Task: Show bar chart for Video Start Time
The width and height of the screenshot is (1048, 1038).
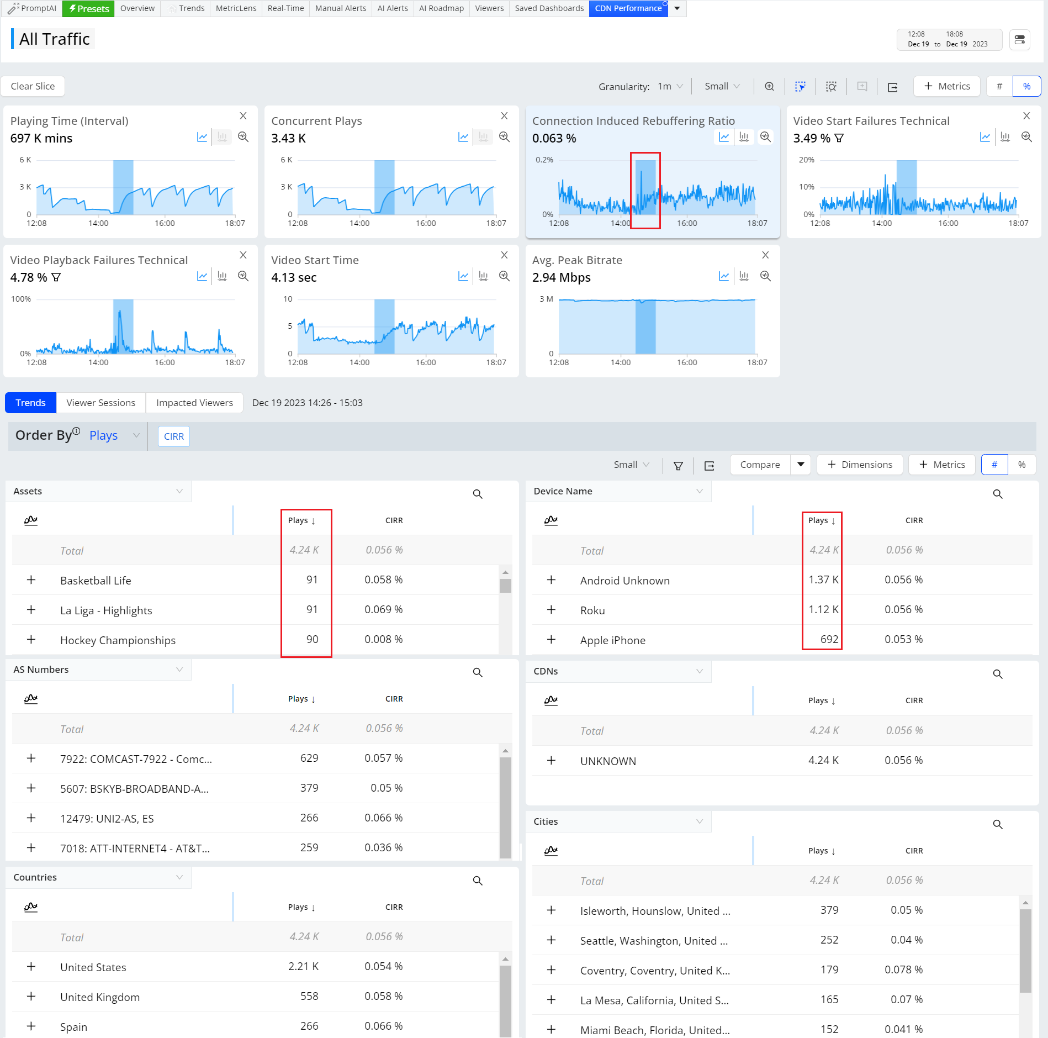Action: [x=483, y=276]
